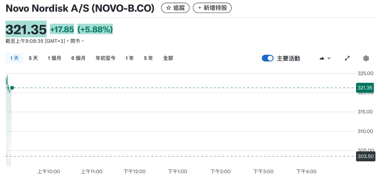Click the 新增持股 button
Viewport: 379px width, 178px height.
(x=212, y=8)
